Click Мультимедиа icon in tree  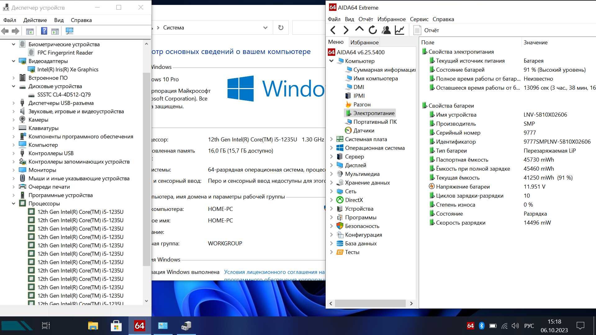[340, 174]
